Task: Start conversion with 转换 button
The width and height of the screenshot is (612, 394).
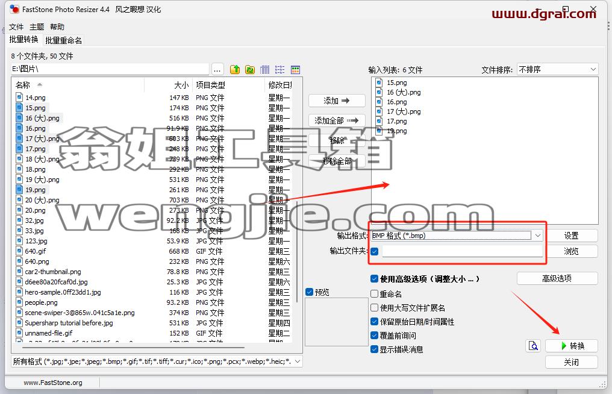Action: click(572, 346)
